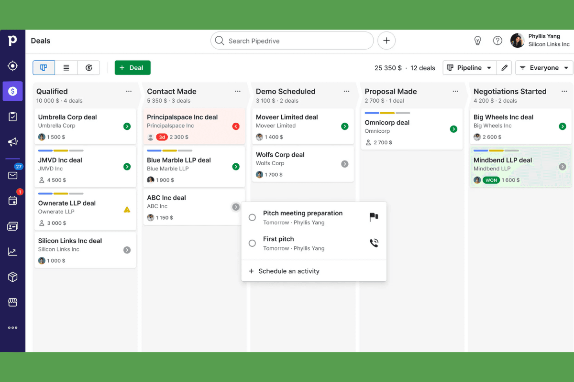Screen dimensions: 574x382
Task: Open the Marketplace storefront icon
Action: tap(12, 302)
